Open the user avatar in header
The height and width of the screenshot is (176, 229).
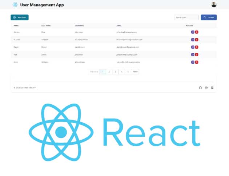click(214, 4)
